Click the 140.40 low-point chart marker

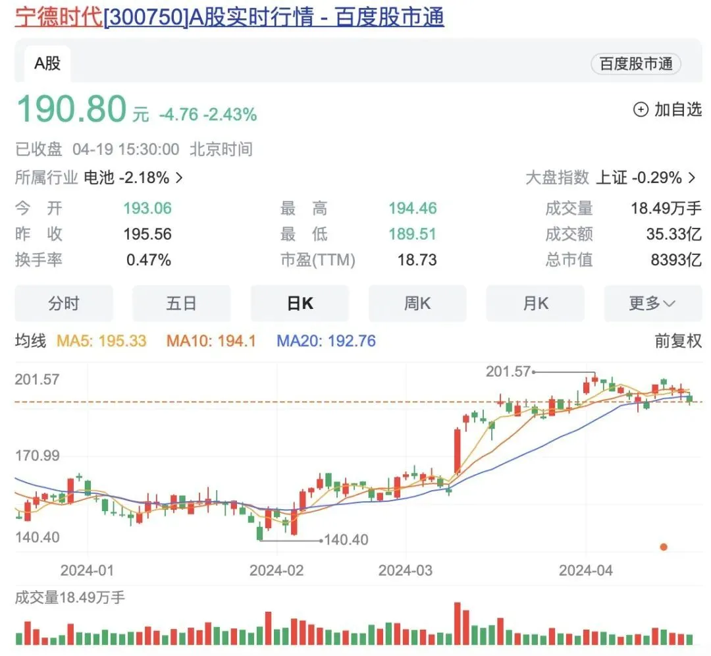tap(346, 540)
